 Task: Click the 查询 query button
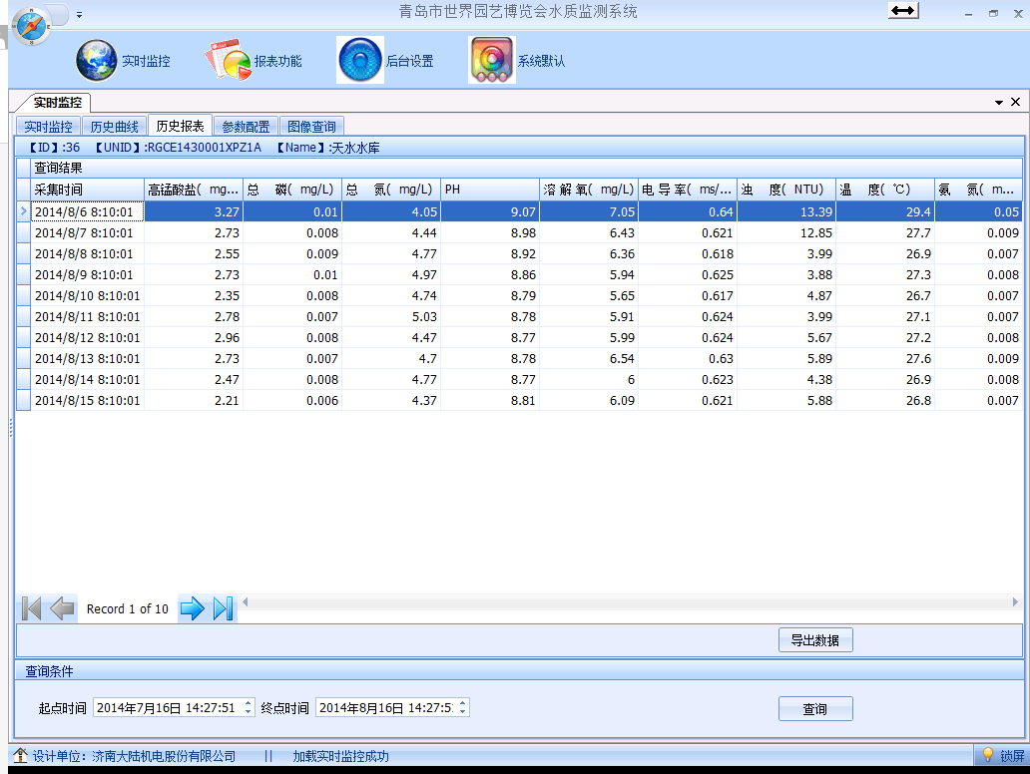[x=814, y=707]
